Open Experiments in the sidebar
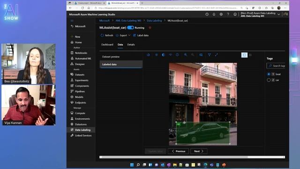 point(79,80)
